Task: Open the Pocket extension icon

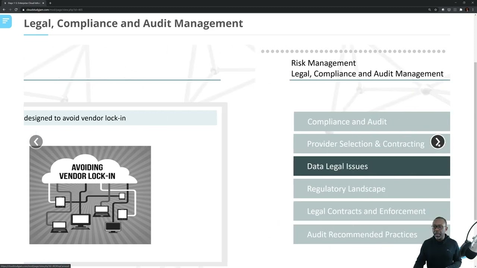Action: pyautogui.click(x=449, y=10)
